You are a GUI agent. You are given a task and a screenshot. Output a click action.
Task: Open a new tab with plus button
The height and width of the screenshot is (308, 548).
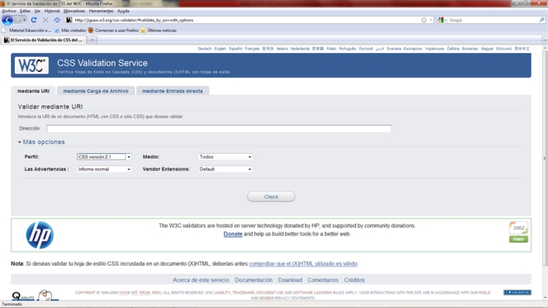[92, 40]
